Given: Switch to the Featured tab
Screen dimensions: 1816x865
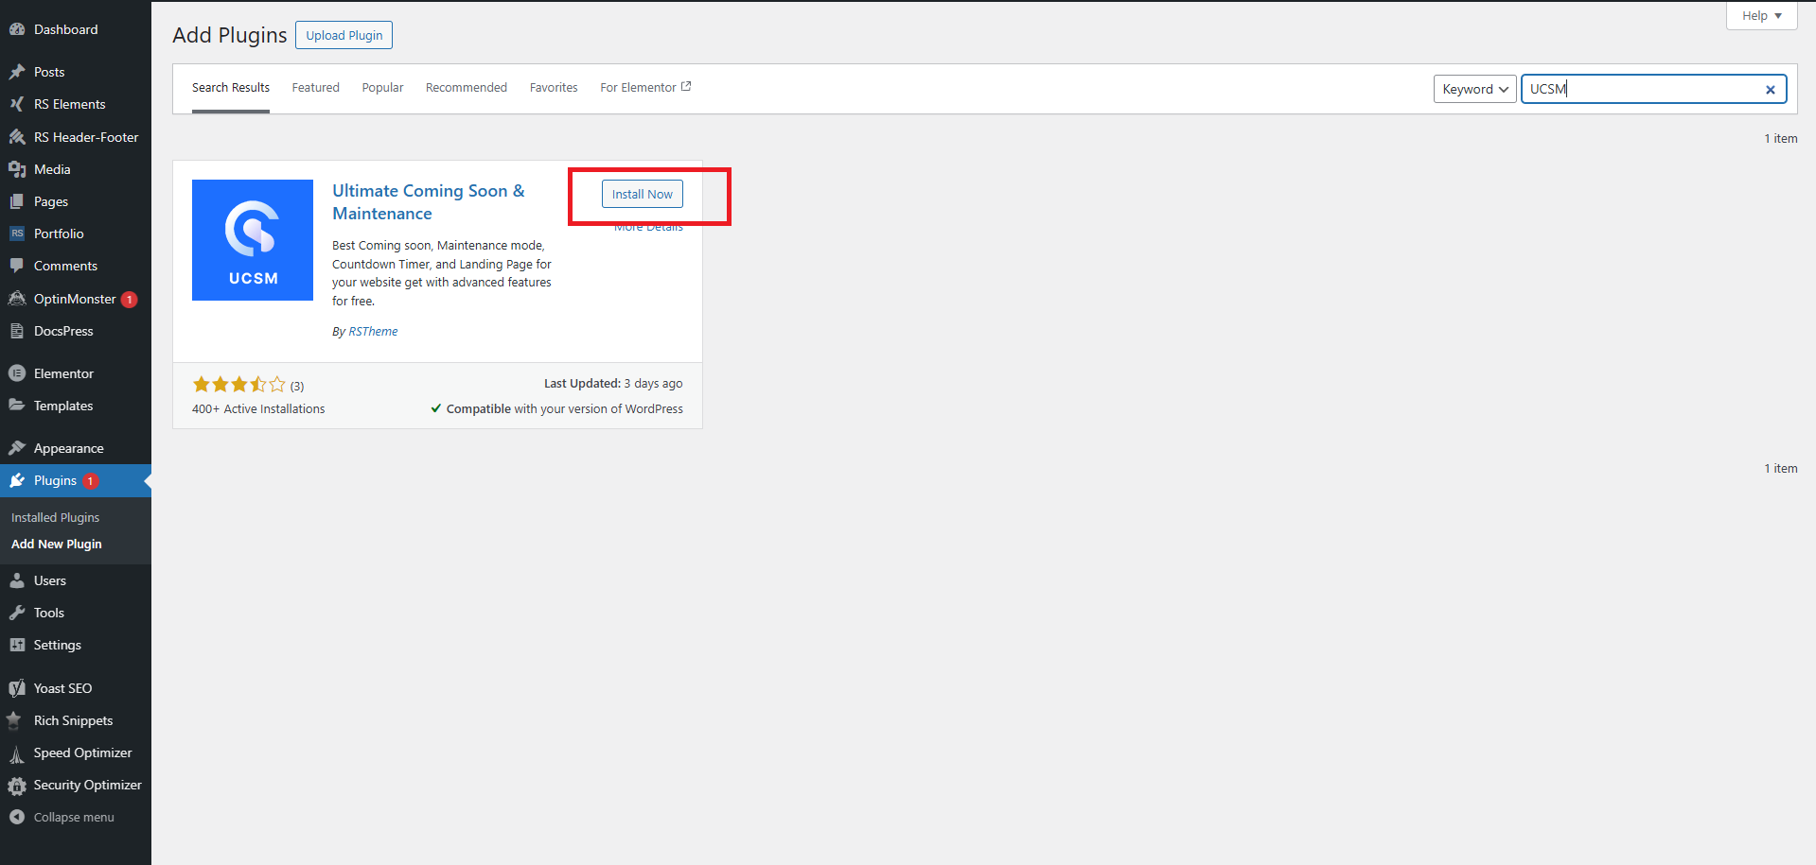Looking at the screenshot, I should [x=315, y=88].
